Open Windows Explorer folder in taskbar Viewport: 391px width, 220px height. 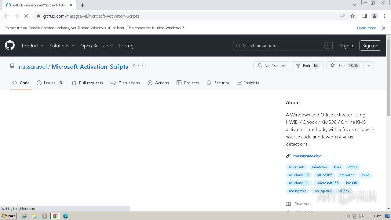point(35,216)
